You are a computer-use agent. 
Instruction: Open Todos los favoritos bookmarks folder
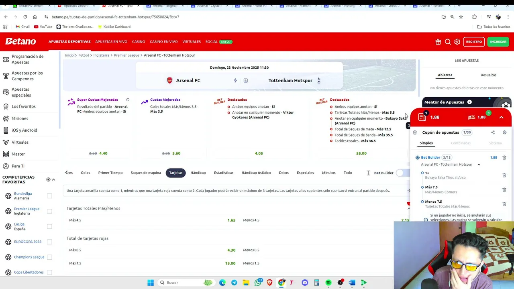[x=494, y=26]
